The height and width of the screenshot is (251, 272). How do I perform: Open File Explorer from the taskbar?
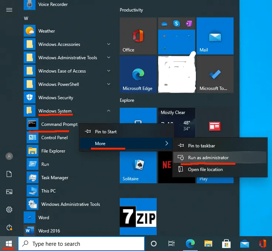[208, 244]
